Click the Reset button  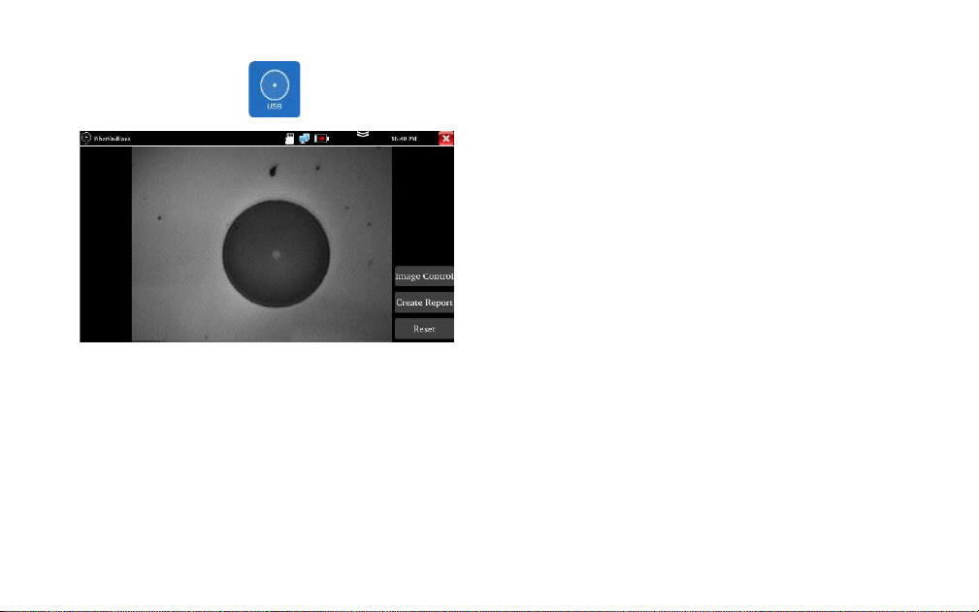pyautogui.click(x=425, y=329)
